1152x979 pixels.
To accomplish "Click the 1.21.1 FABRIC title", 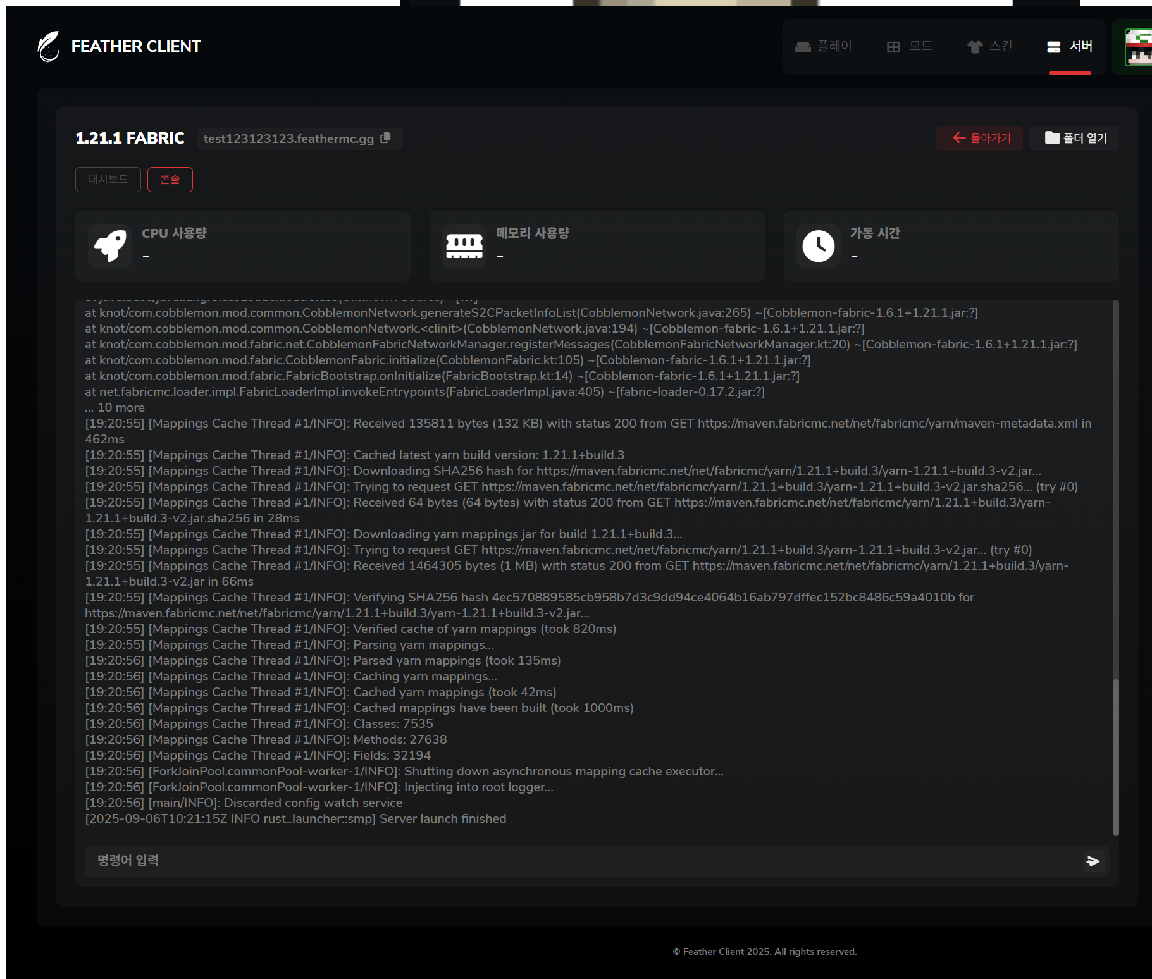I will click(130, 138).
